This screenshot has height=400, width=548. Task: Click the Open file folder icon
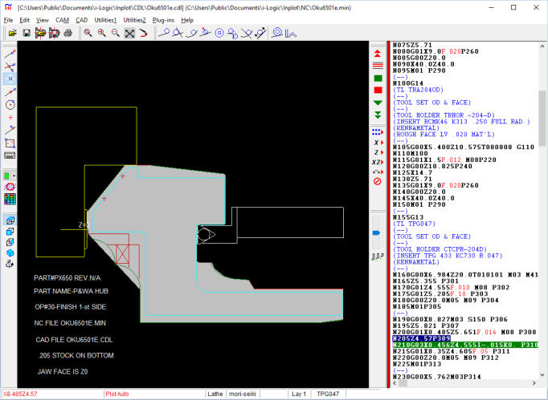pos(12,33)
